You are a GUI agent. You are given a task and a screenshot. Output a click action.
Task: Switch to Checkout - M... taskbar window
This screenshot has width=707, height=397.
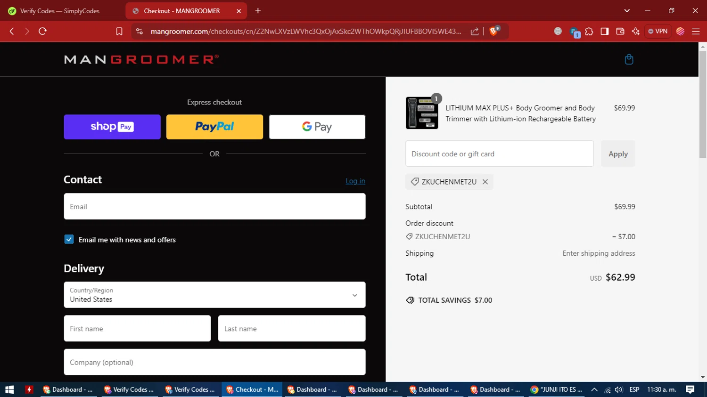[x=252, y=389]
